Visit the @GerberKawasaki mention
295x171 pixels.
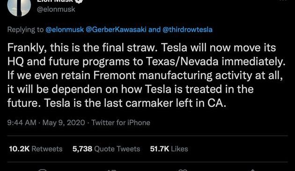click(116, 30)
